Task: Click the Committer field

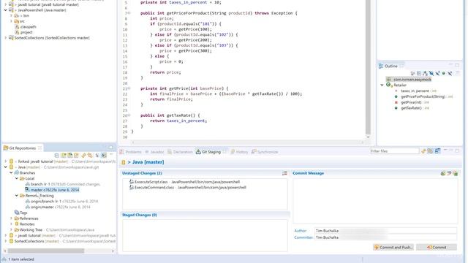Action: point(385,237)
